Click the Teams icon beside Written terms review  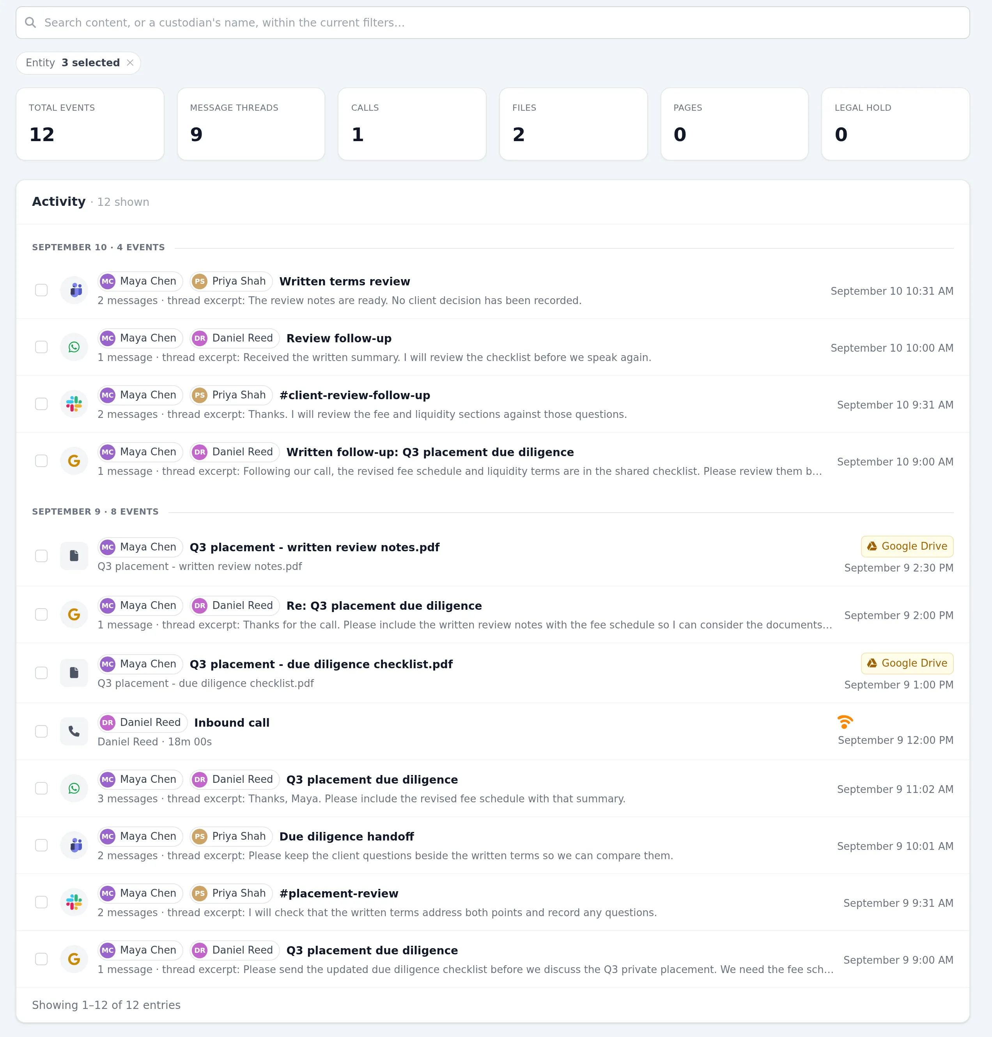pos(74,290)
